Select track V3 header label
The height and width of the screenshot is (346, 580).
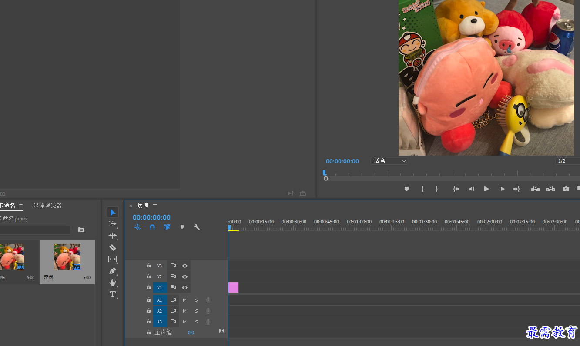coord(160,266)
